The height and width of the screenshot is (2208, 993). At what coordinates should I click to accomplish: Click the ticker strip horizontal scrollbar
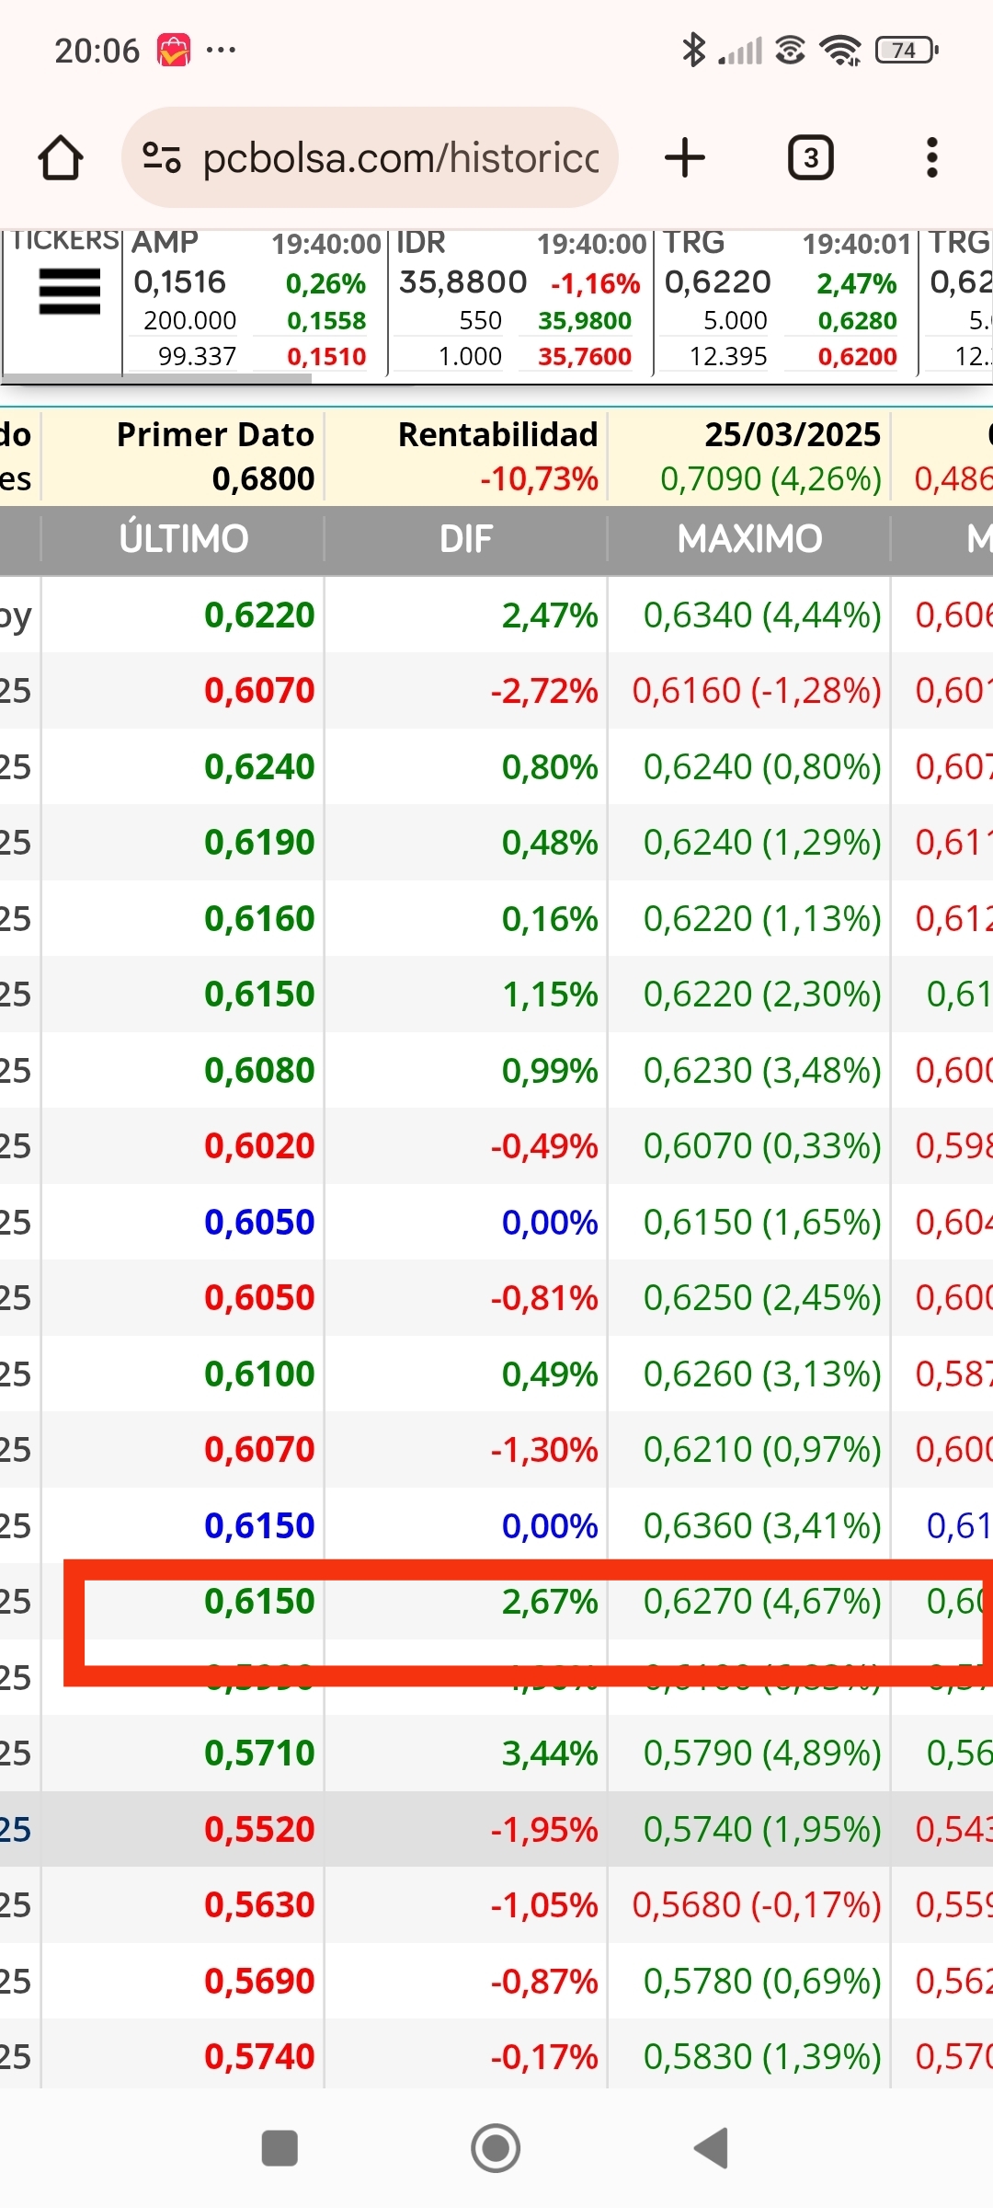tap(156, 378)
